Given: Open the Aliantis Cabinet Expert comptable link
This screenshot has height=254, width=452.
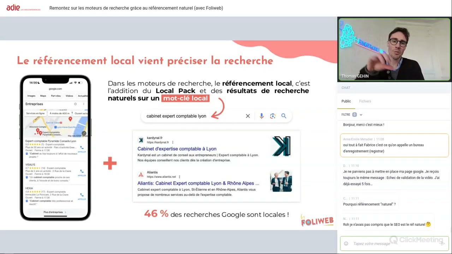Looking at the screenshot, I should coord(198,183).
